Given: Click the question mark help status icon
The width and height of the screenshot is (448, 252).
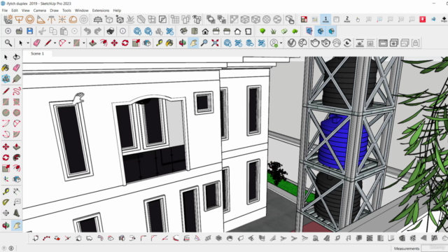Looking at the screenshot, I should click(4, 248).
